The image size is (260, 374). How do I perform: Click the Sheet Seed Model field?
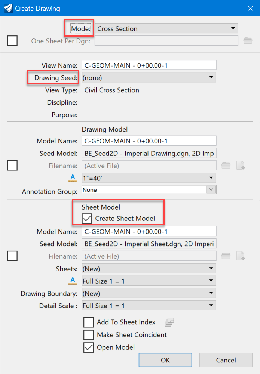pos(149,244)
